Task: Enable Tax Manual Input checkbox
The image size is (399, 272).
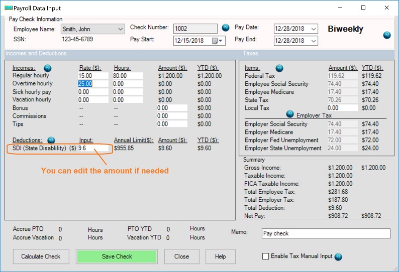Action: (x=265, y=256)
